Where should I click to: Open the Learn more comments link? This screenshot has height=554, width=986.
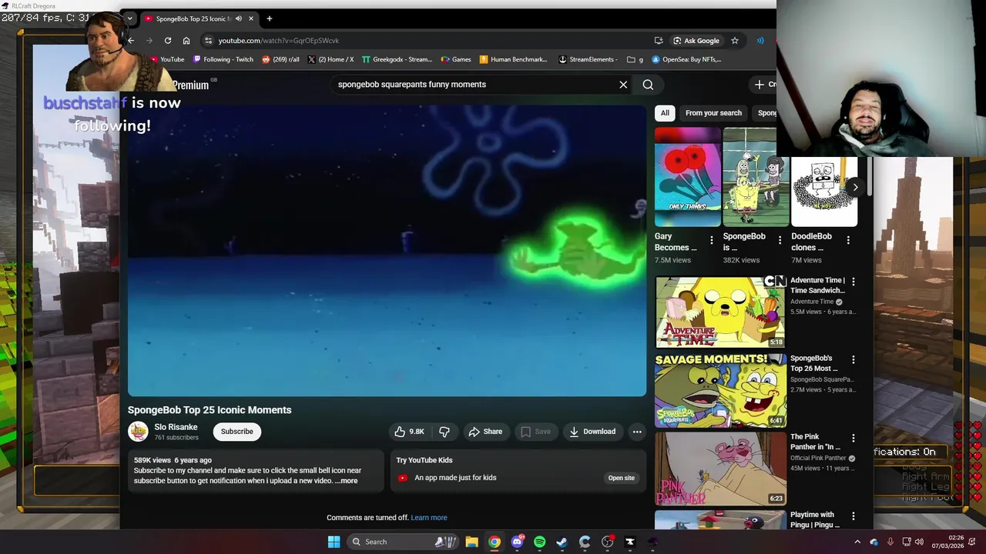(429, 518)
